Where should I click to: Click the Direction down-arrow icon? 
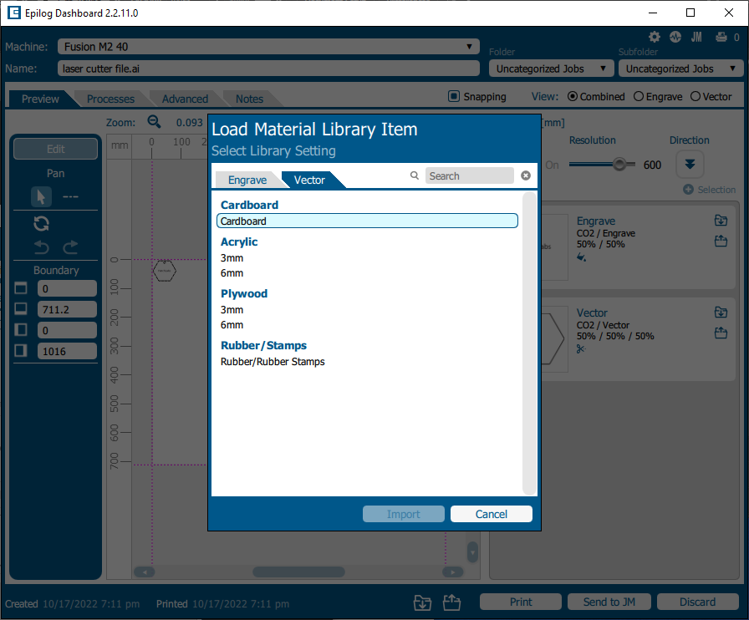[x=690, y=164]
